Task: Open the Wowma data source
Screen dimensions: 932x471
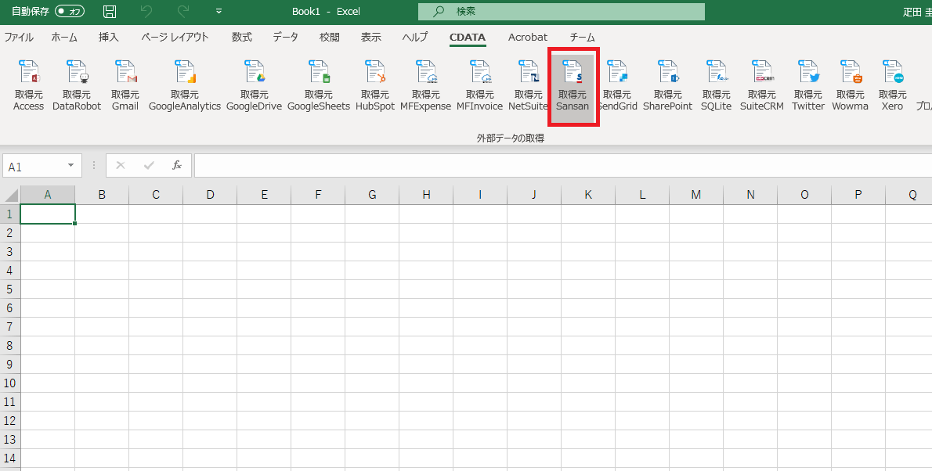Action: click(850, 85)
